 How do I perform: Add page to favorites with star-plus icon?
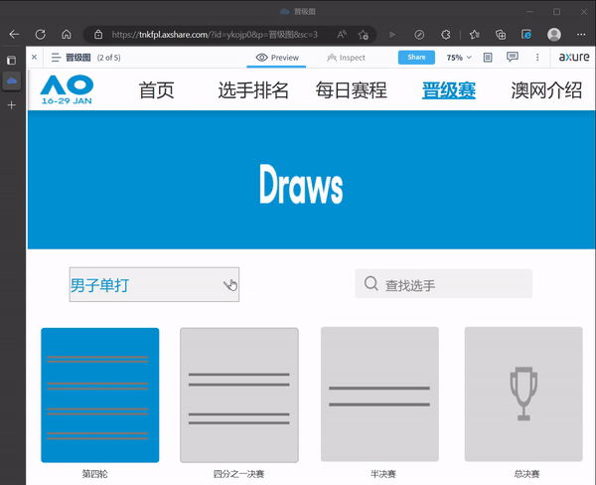pos(364,35)
